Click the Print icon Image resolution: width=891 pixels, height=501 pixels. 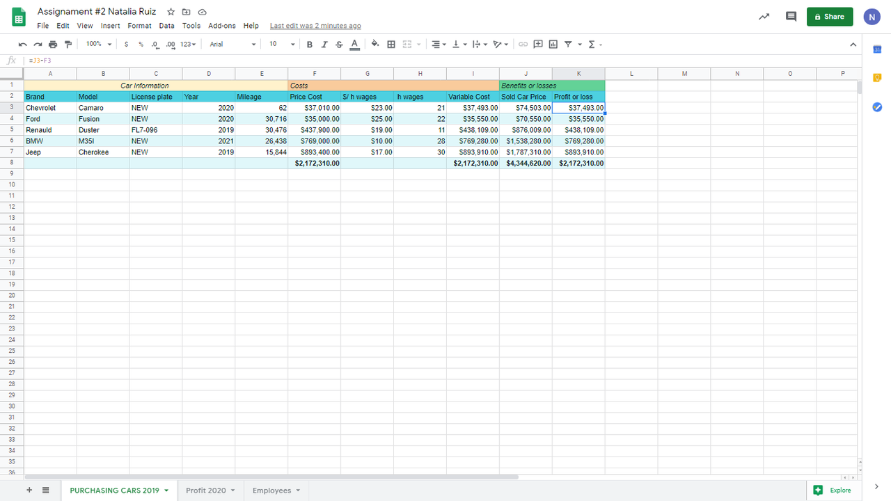click(x=53, y=44)
